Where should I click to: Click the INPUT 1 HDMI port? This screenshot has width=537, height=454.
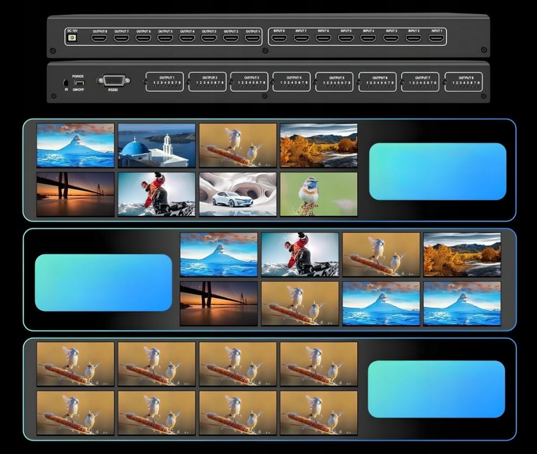tap(436, 38)
